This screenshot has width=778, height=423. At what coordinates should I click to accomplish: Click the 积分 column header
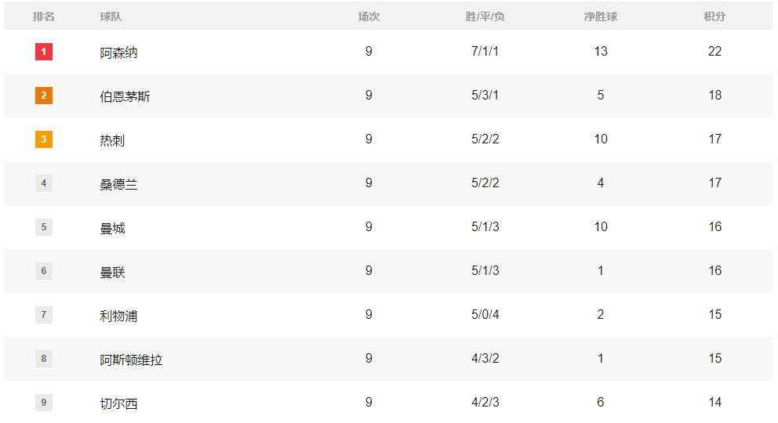pos(714,16)
